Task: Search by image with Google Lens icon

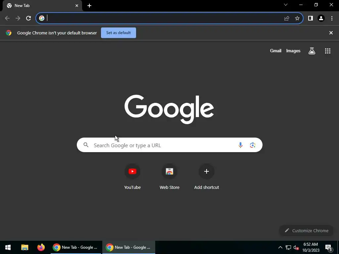Action: tap(253, 145)
